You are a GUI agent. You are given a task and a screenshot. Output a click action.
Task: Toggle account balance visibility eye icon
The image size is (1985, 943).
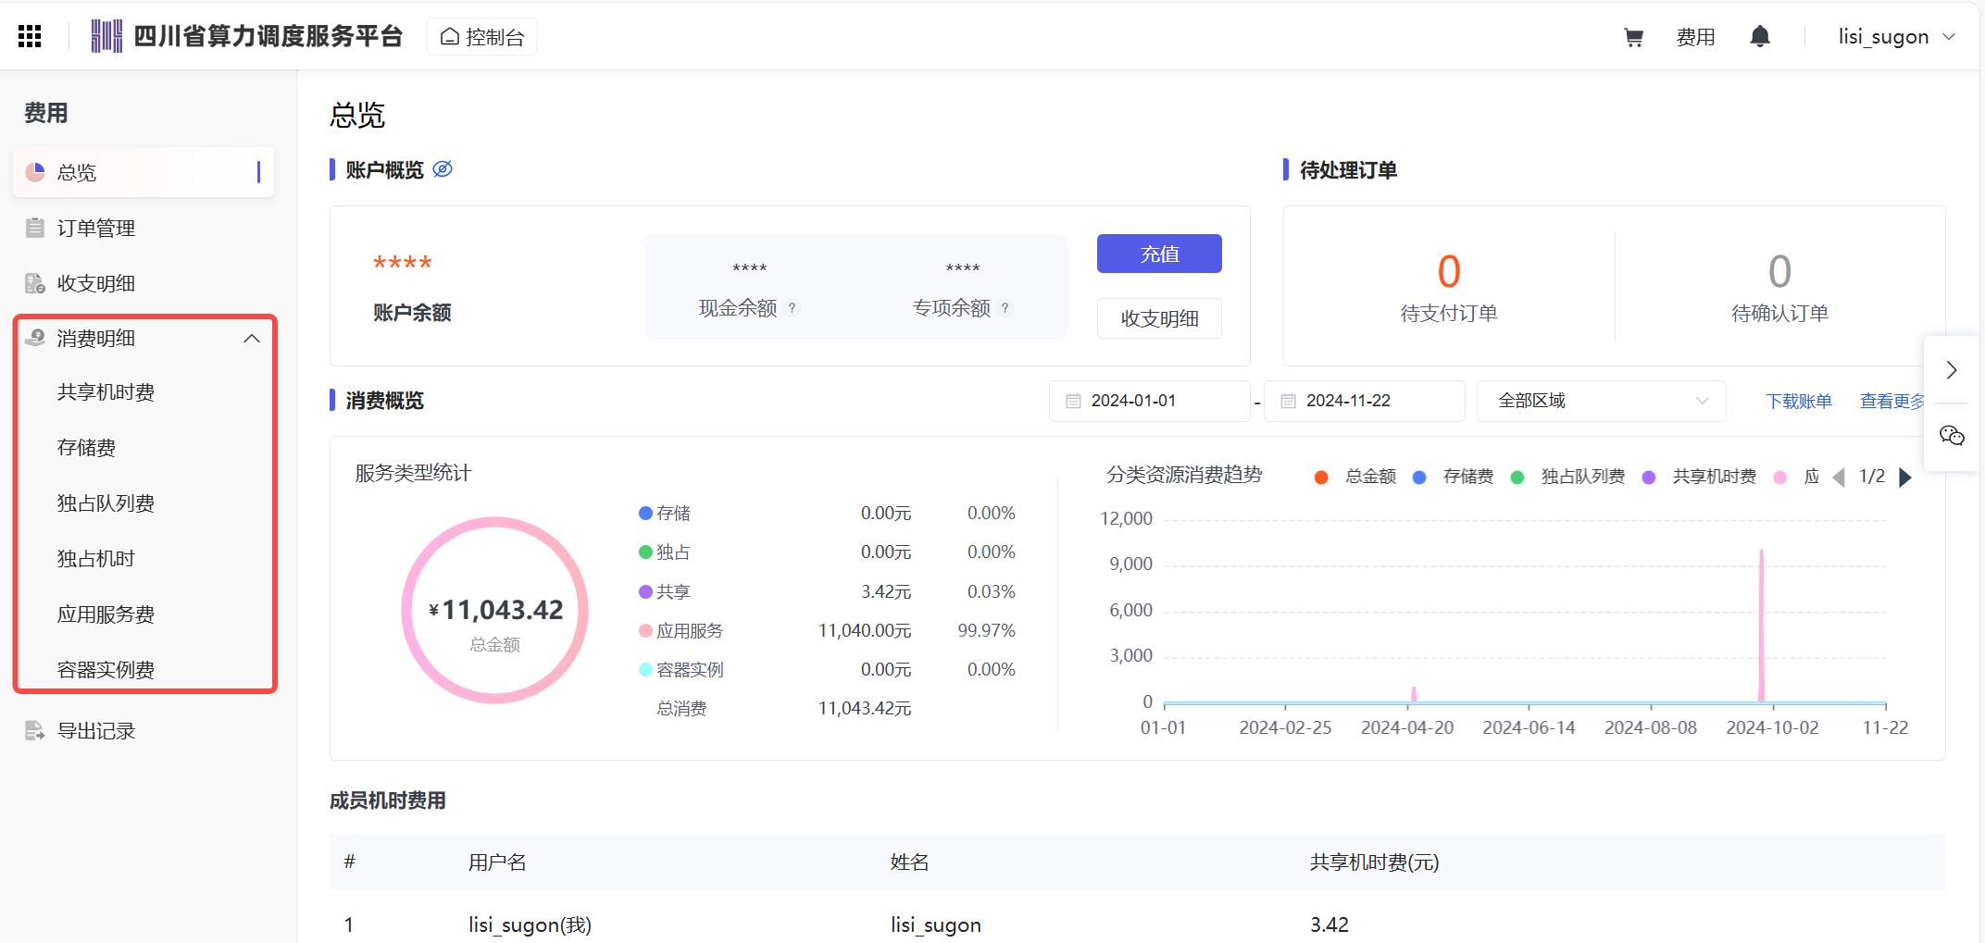[x=443, y=168]
